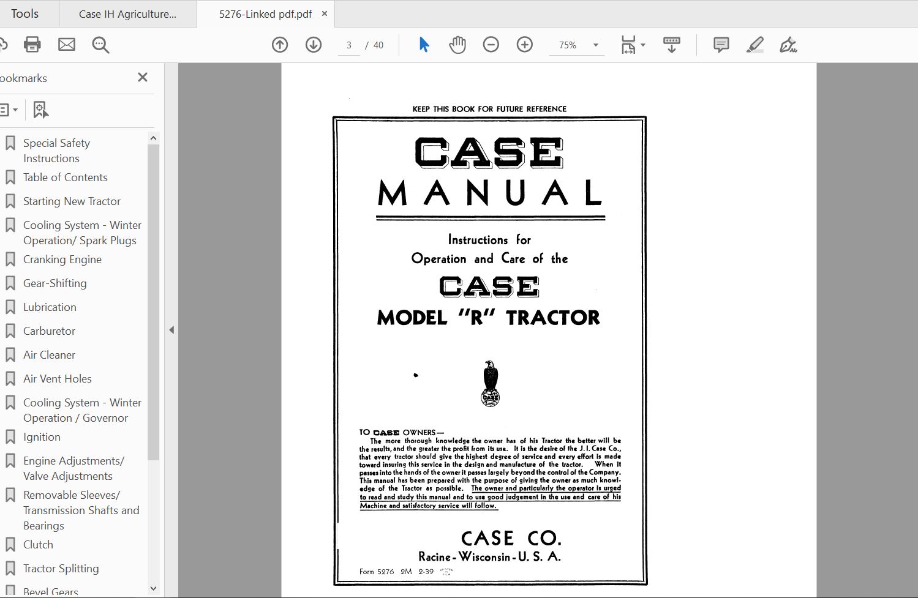
Task: Jump to Air Cleaner bookmark
Action: tap(49, 355)
